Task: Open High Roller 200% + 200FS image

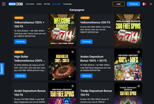Action: click(x=62, y=64)
